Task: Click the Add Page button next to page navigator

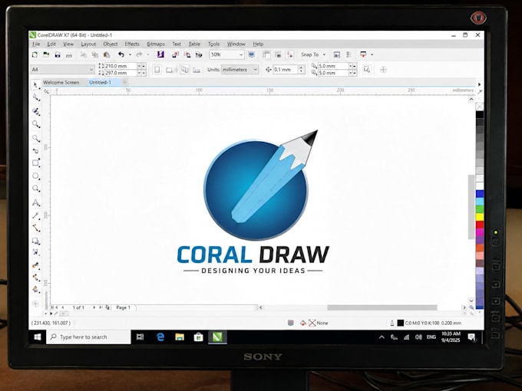Action: (107, 307)
